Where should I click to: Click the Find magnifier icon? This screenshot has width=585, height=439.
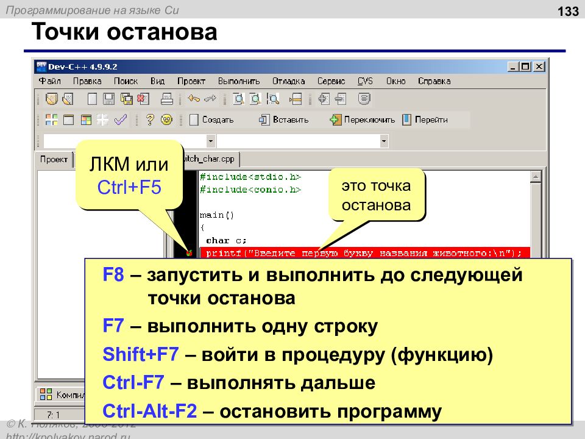pyautogui.click(x=238, y=99)
